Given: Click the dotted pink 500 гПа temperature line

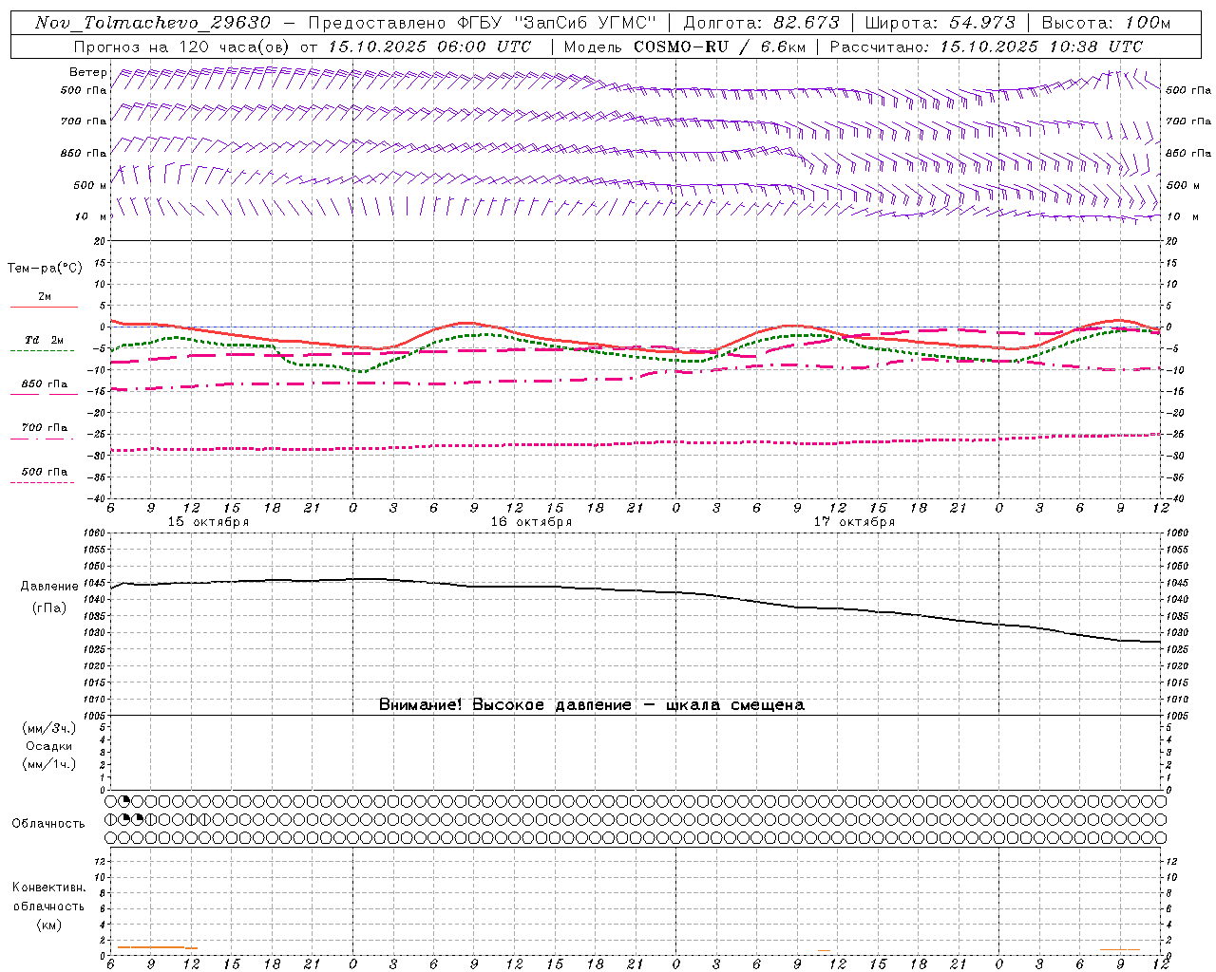Looking at the screenshot, I should pyautogui.click(x=635, y=443).
